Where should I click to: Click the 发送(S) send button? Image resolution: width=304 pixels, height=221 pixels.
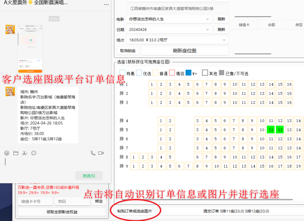coord(88,176)
